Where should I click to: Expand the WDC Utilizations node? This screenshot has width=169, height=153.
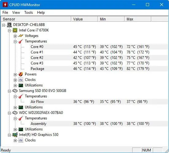click(x=15, y=129)
